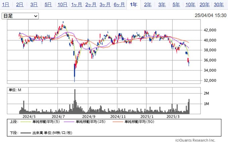
Task: View the 6ヶ月 chart range
Action: click(119, 5)
